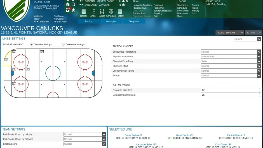This screenshot has width=263, height=148.
Task: Open Physical Instructions dropdown
Action: (x=231, y=57)
